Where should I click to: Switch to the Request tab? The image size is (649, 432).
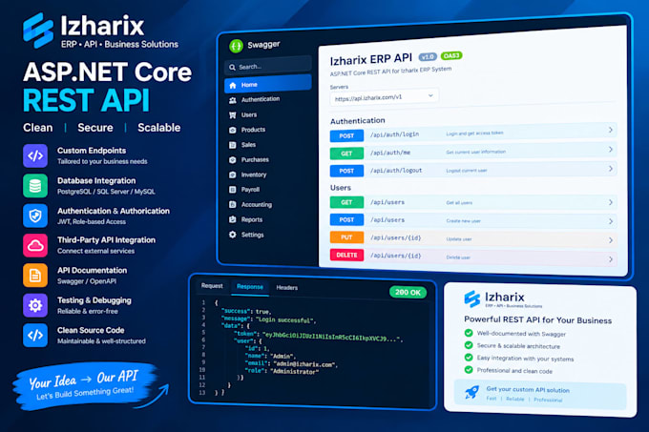point(212,286)
